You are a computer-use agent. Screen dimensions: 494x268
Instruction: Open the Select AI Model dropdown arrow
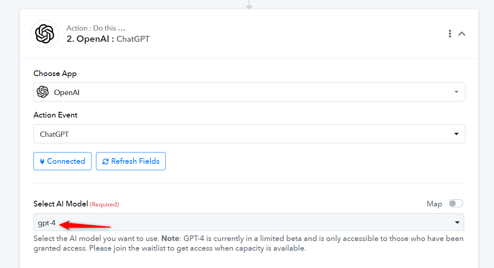(457, 223)
